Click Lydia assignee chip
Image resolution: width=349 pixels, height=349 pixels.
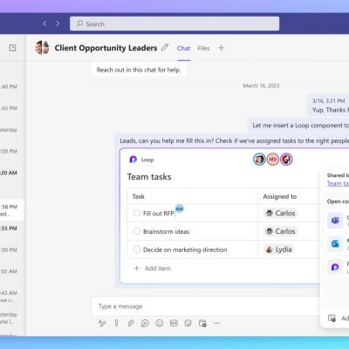point(279,250)
